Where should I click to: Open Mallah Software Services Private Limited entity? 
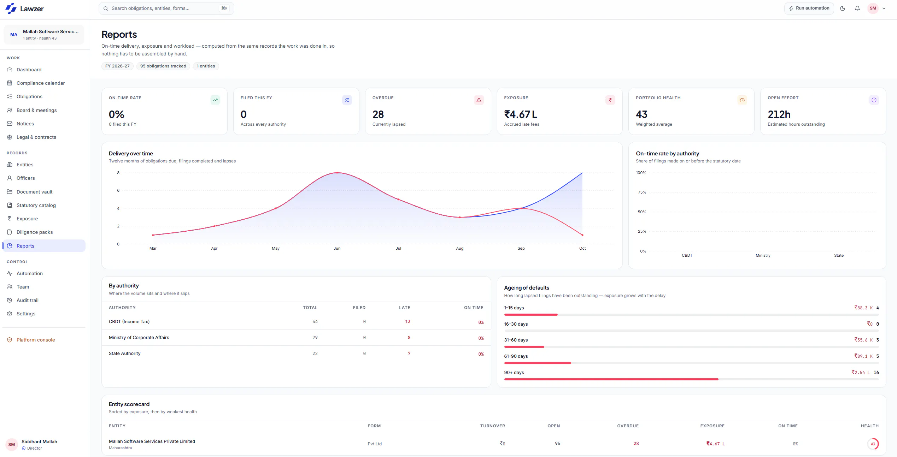point(152,441)
